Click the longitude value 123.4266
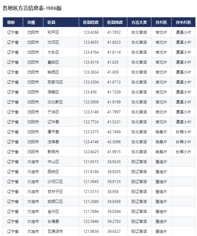Image resolution: width=197 pixels, height=236 pixels. [91, 32]
